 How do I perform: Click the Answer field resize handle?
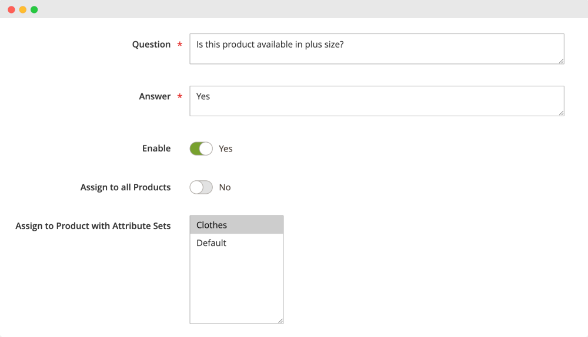click(x=561, y=113)
